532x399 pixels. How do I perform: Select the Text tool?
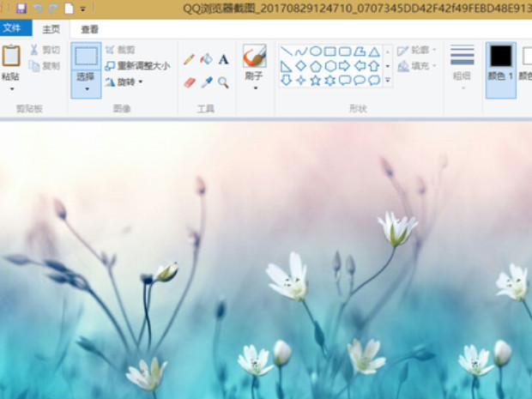[x=223, y=59]
